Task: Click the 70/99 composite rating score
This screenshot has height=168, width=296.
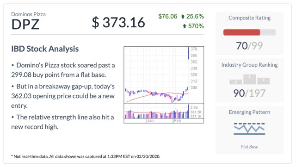Action: pos(249,46)
